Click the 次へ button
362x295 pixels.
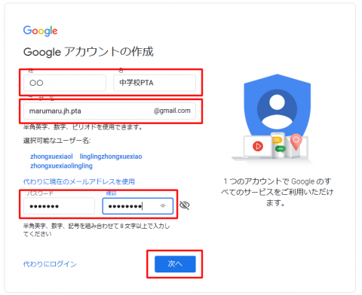click(175, 264)
